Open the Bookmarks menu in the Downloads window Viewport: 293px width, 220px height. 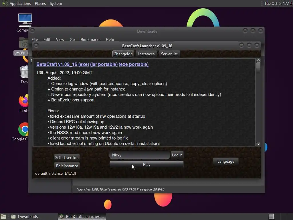[x=90, y=40]
